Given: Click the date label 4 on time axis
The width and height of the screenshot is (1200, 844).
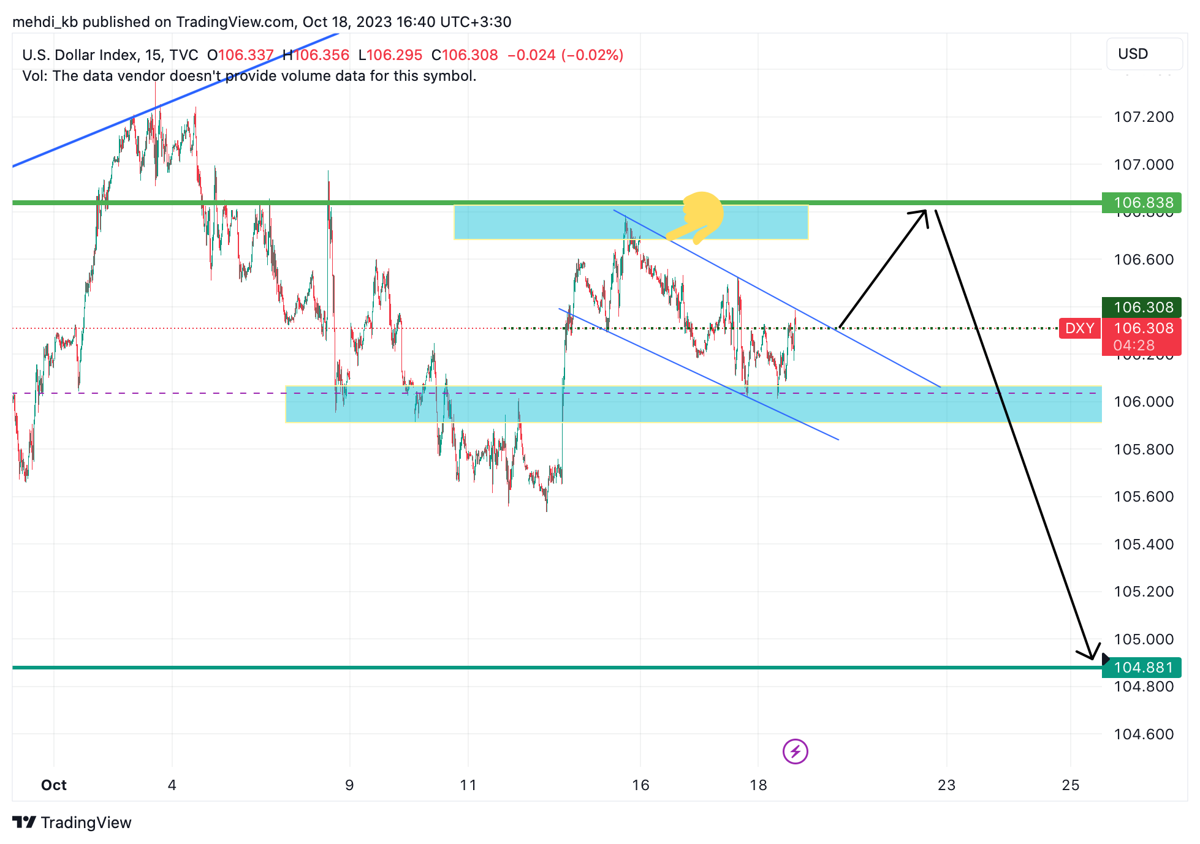Looking at the screenshot, I should tap(172, 785).
